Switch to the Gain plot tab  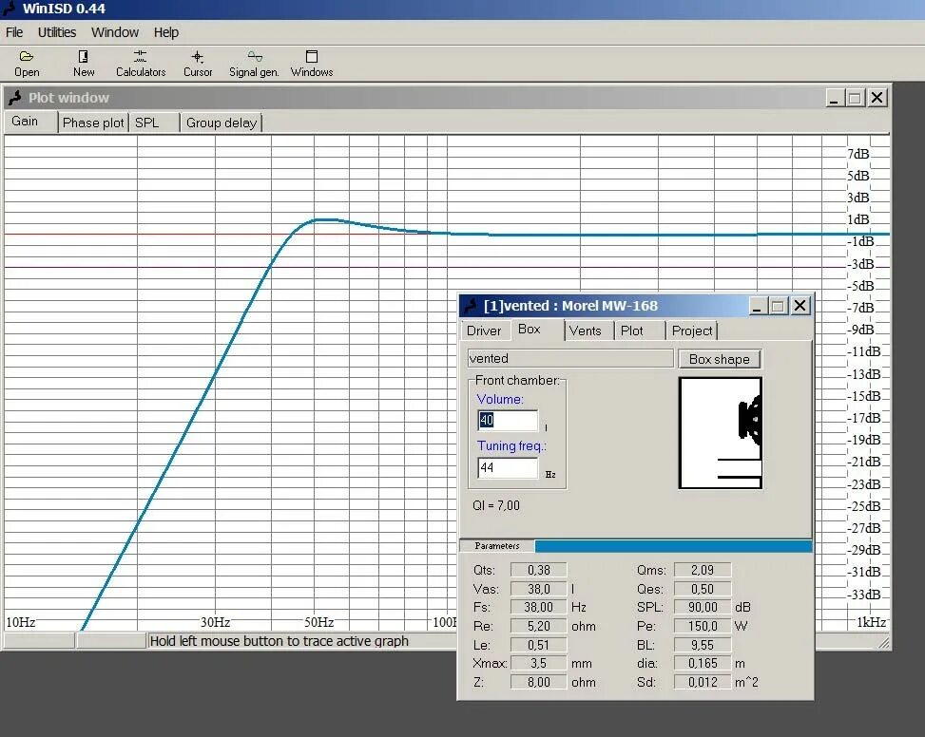30,122
